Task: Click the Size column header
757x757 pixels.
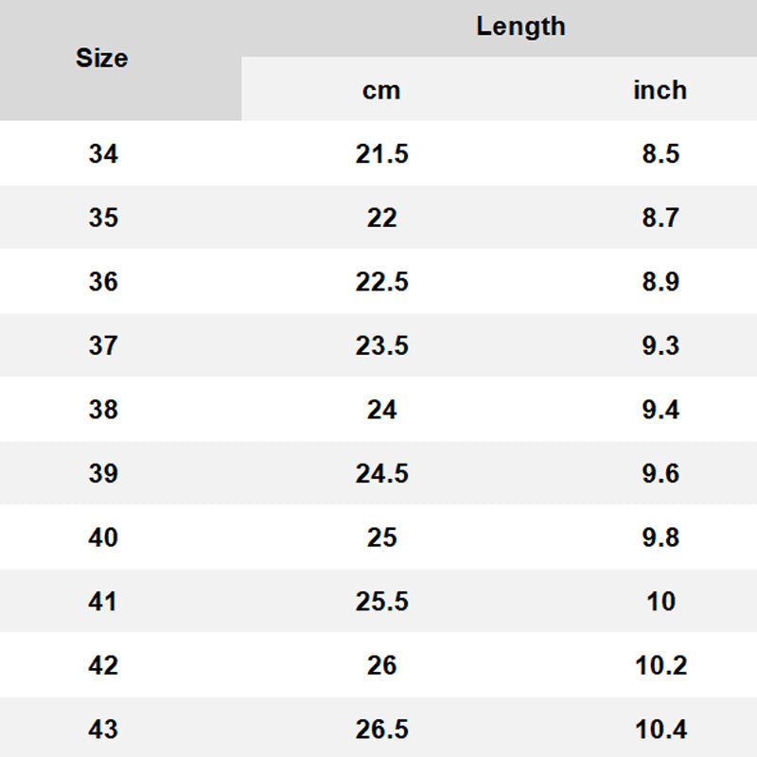Action: click(x=102, y=59)
